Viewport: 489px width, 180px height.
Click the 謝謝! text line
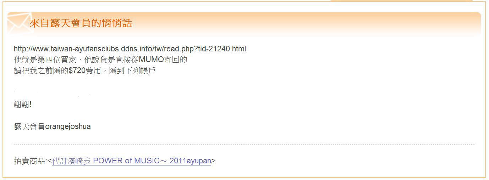23,105
